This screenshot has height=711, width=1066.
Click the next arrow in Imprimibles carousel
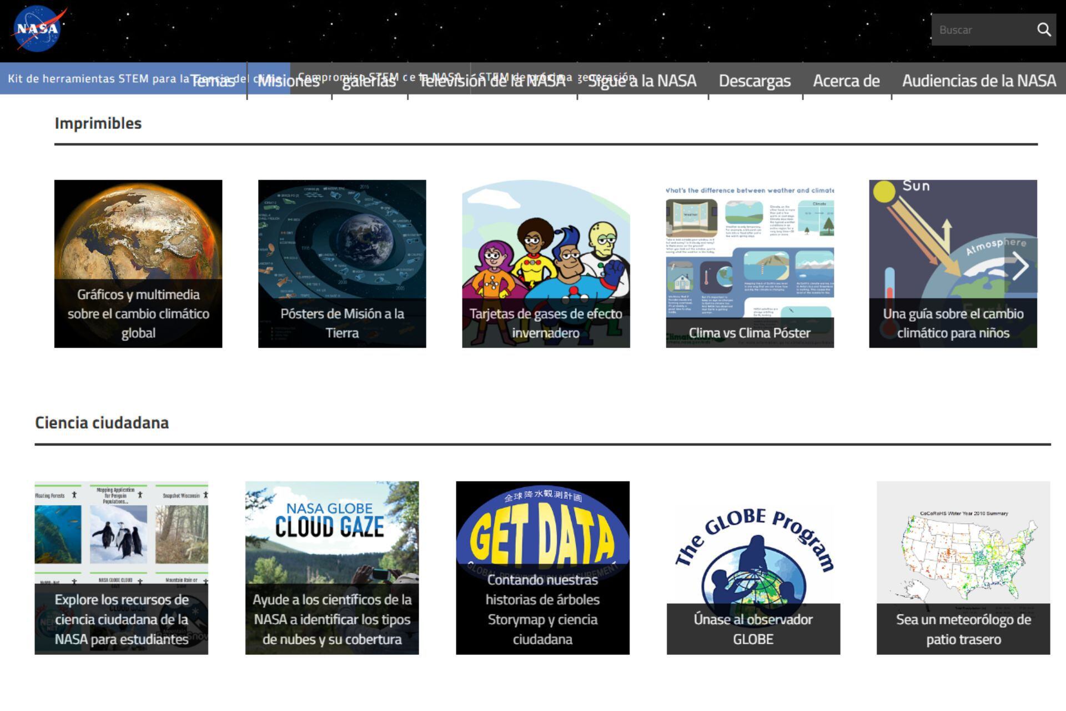tap(1020, 266)
